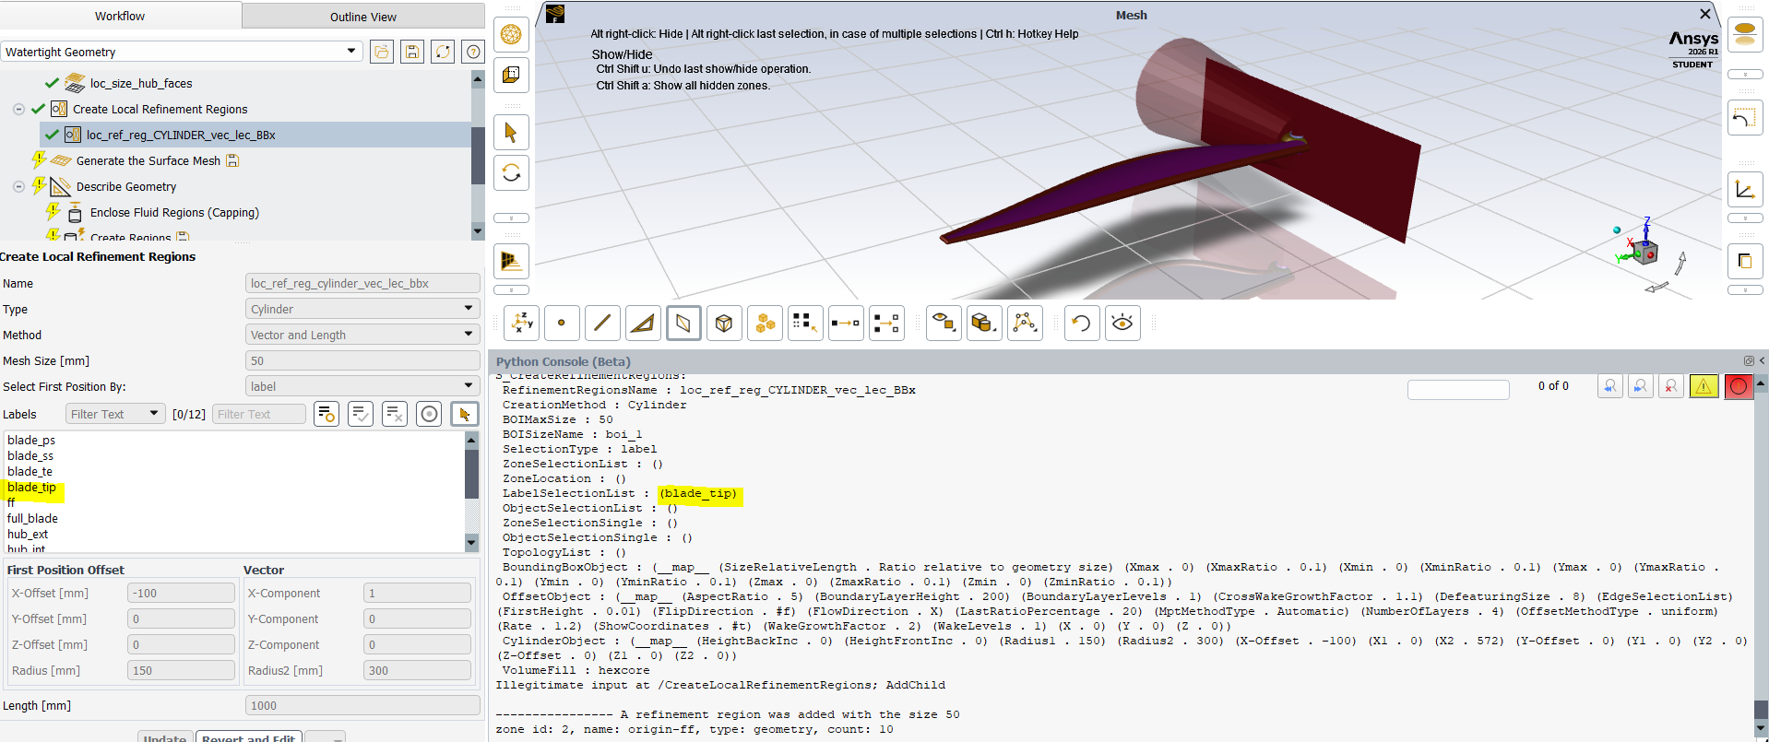Open Select First Position By label dropdown
1769x742 pixels.
(362, 386)
